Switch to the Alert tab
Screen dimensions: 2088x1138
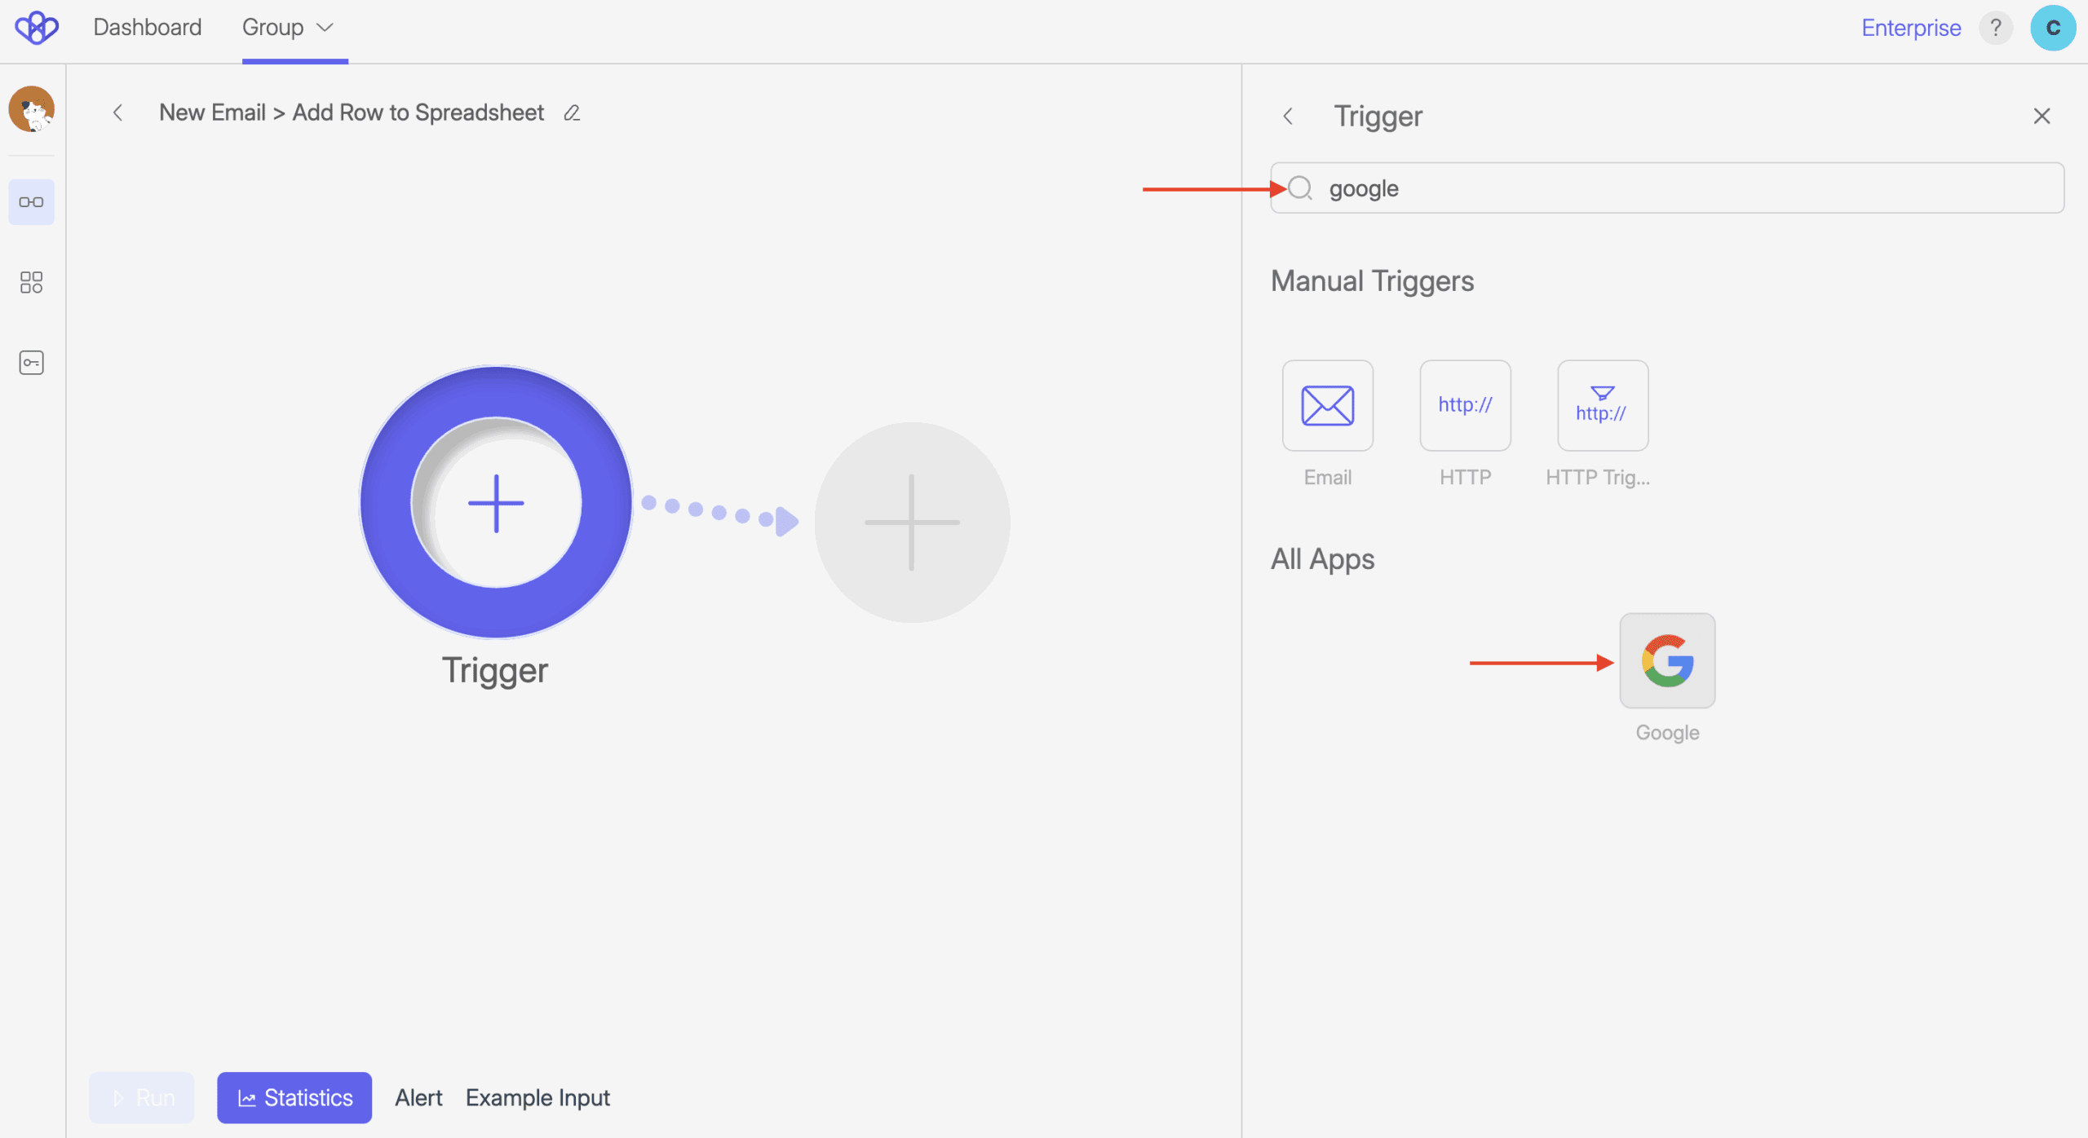pyautogui.click(x=418, y=1097)
